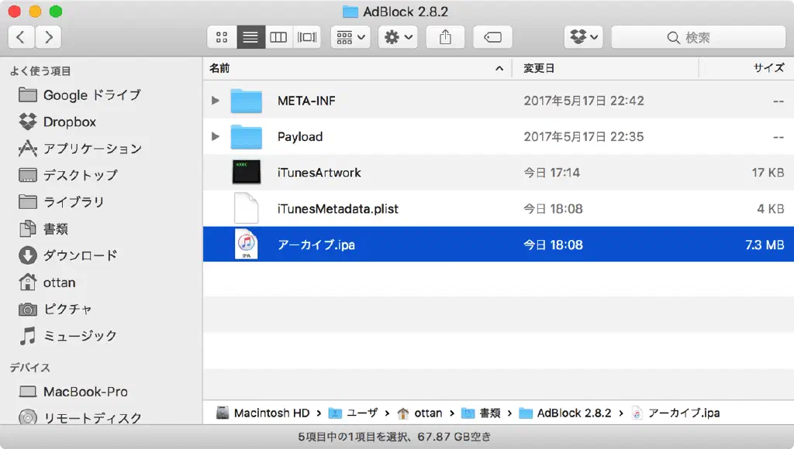
Task: Select the iTunesArtwork file icon
Action: click(246, 173)
